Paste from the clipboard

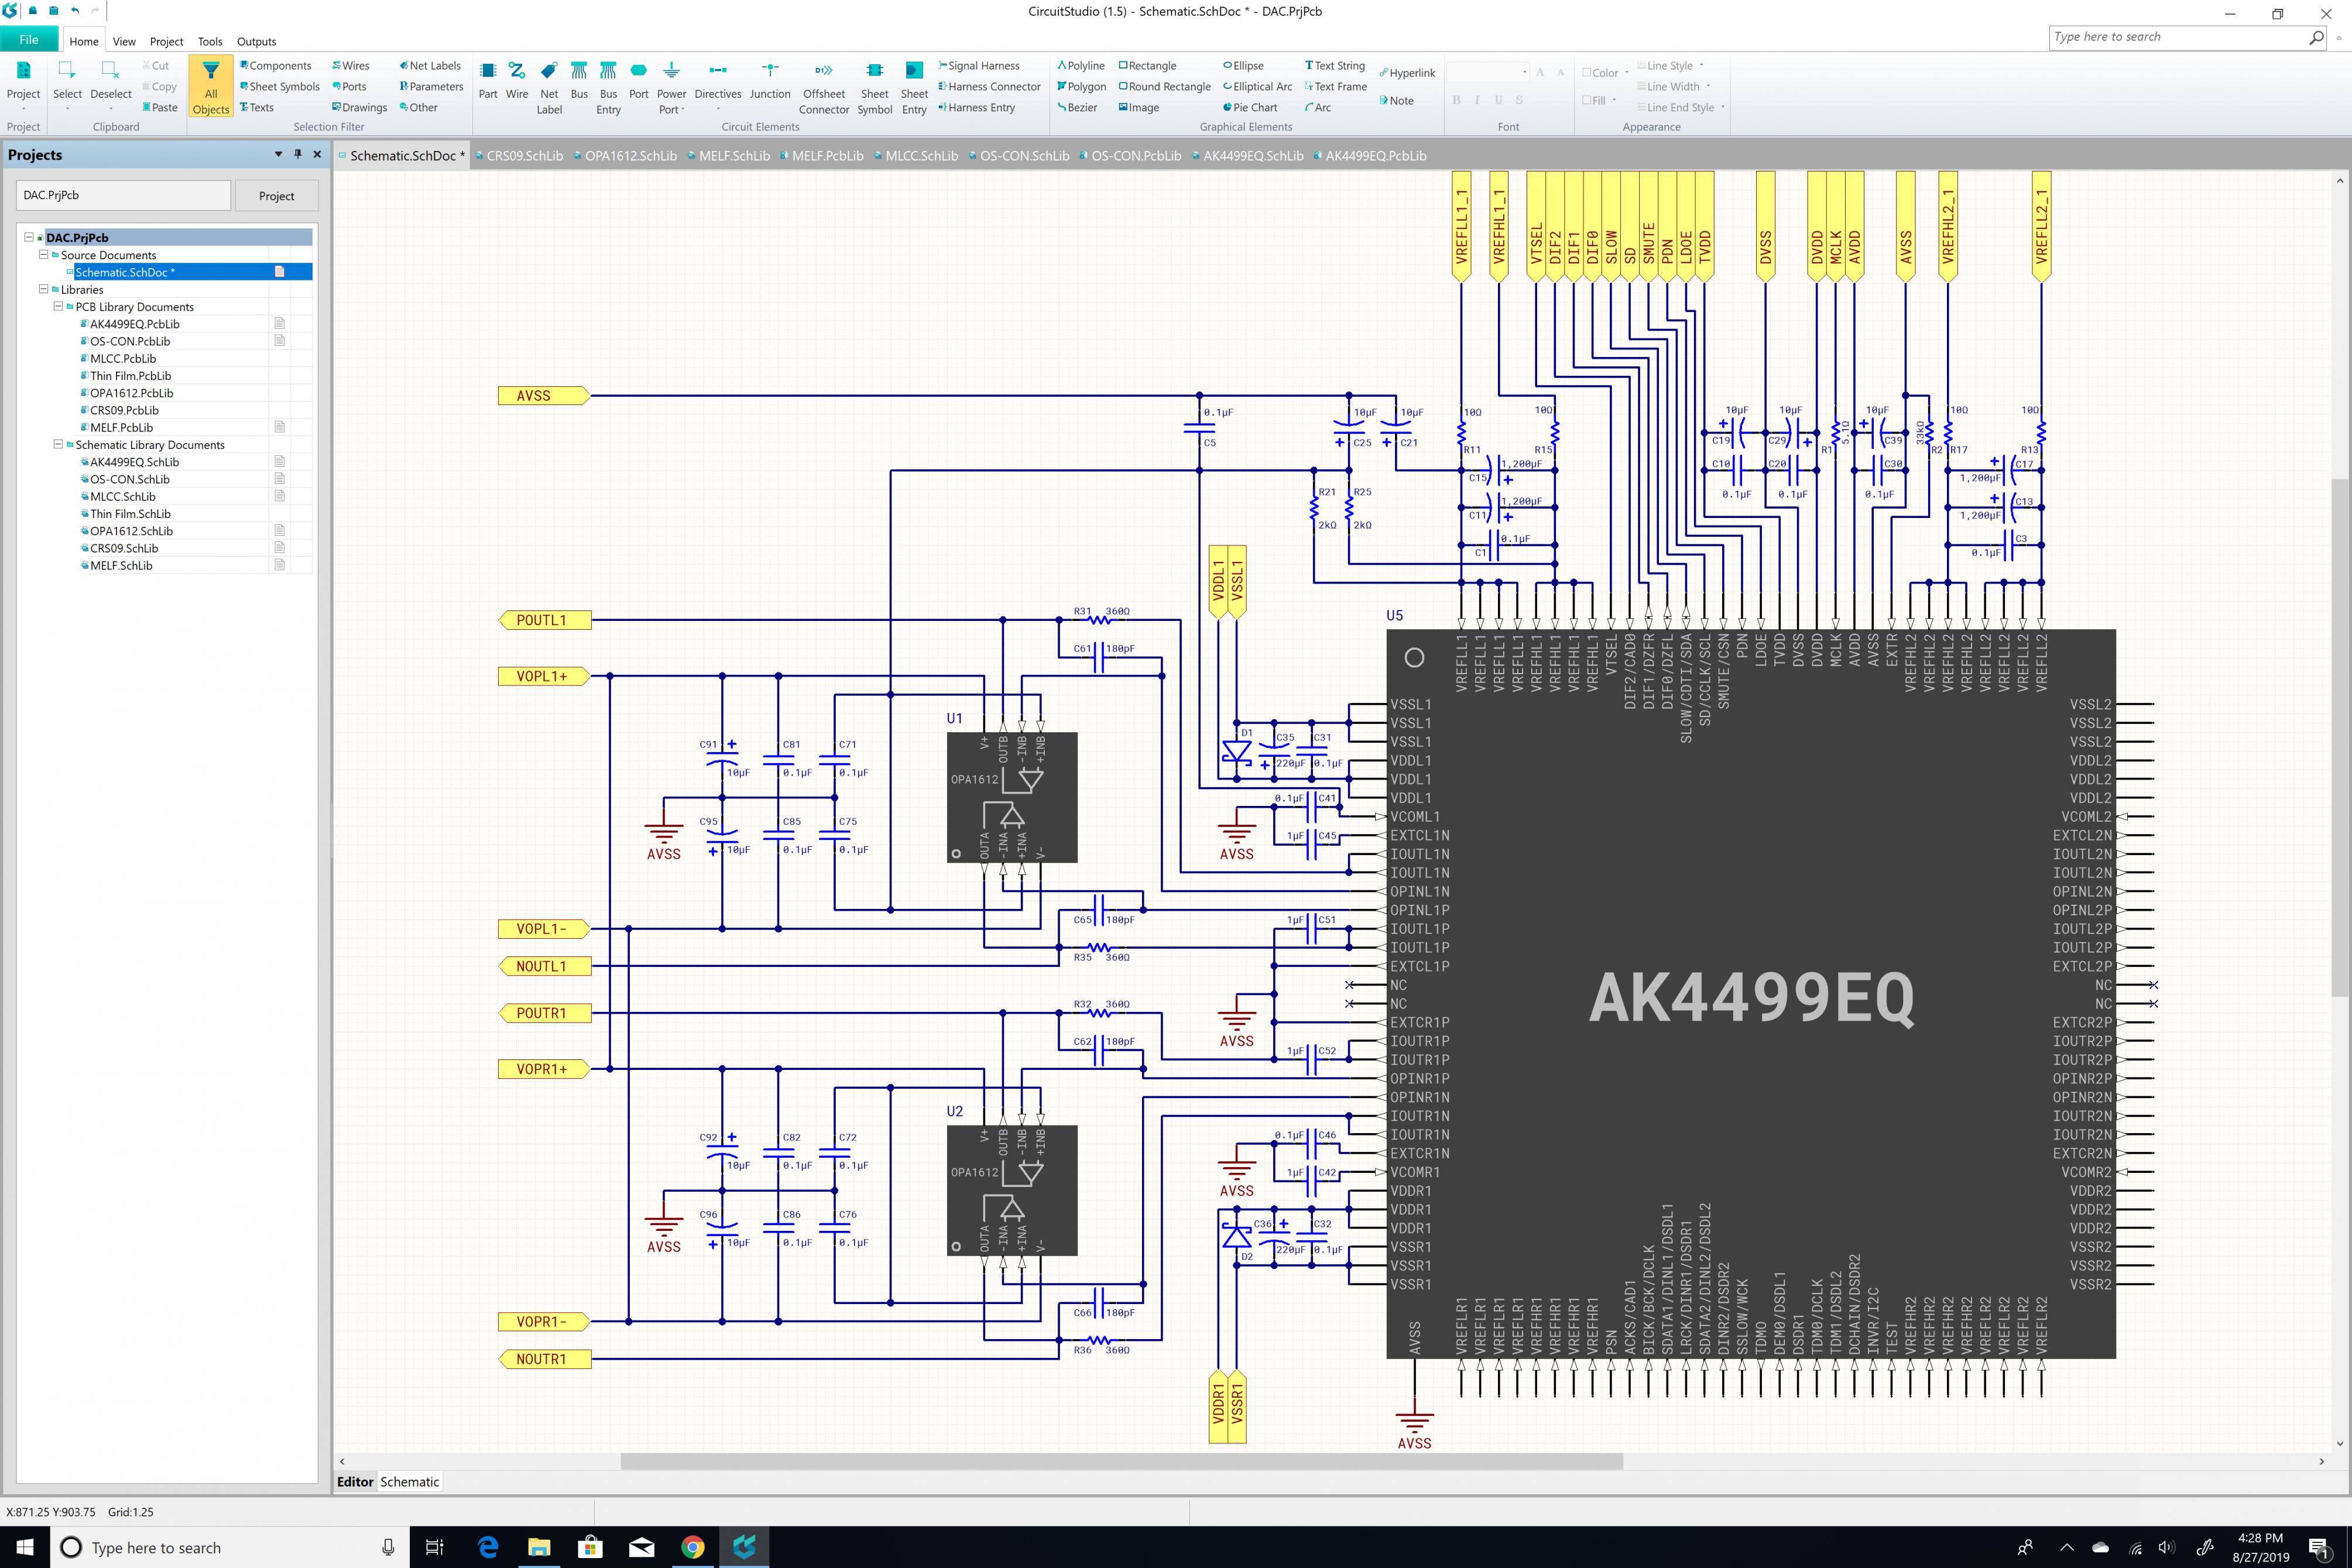point(160,107)
